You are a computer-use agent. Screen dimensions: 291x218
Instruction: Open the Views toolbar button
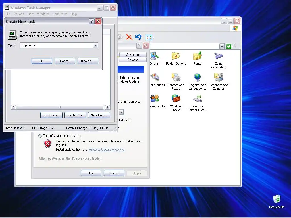[150, 37]
